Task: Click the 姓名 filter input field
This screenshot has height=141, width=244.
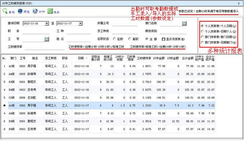Action: coord(79,39)
